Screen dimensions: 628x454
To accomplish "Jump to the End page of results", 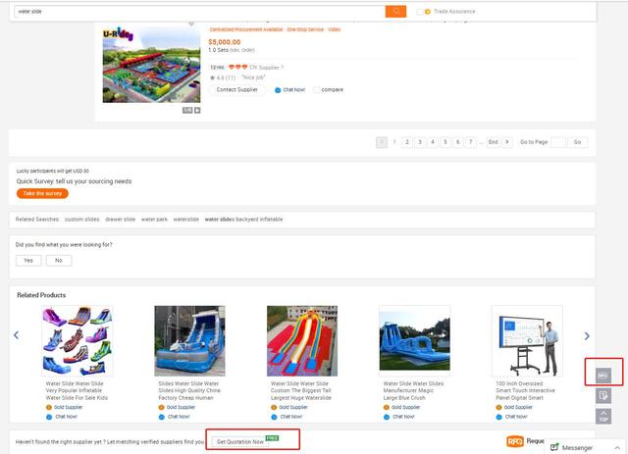I will click(x=493, y=142).
